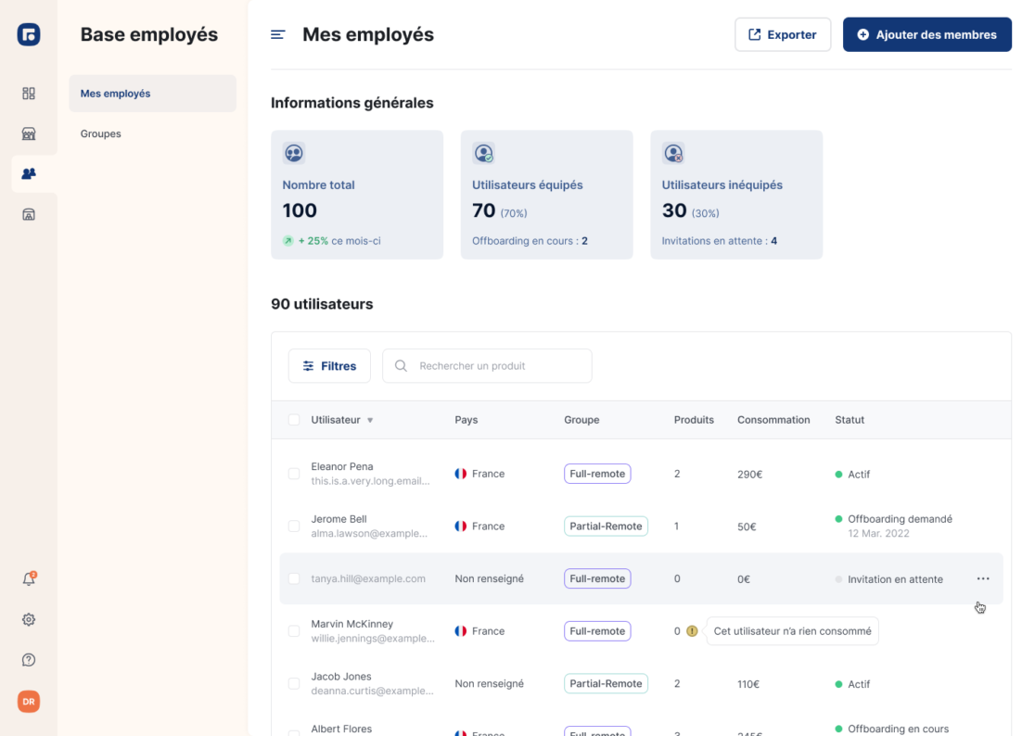The width and height of the screenshot is (1035, 736).
Task: Open the settings gear icon
Action: point(29,619)
